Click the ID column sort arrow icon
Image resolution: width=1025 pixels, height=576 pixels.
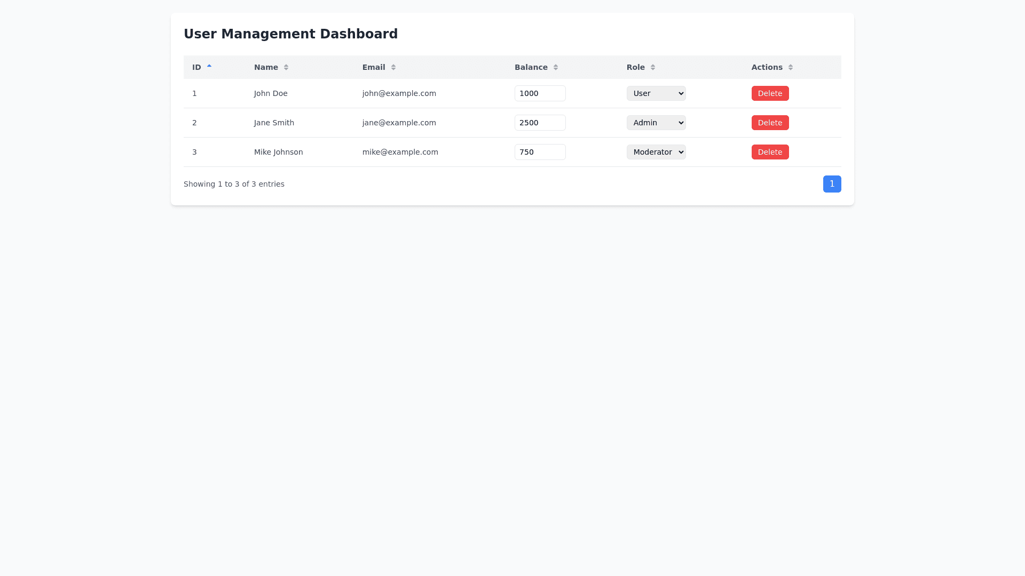pos(209,67)
